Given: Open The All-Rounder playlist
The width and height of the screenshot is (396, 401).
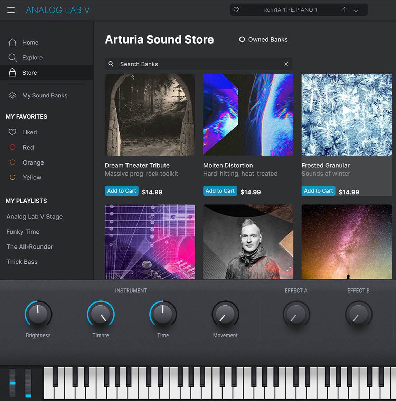Looking at the screenshot, I should [30, 247].
